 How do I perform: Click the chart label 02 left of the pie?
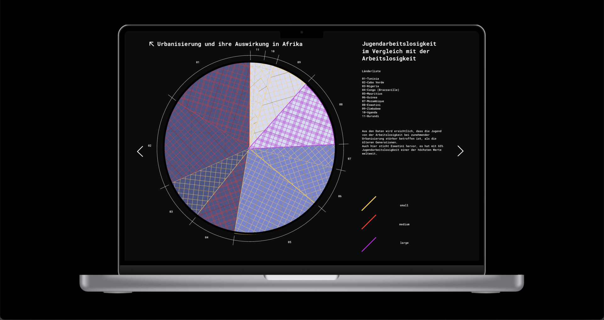[x=150, y=146]
